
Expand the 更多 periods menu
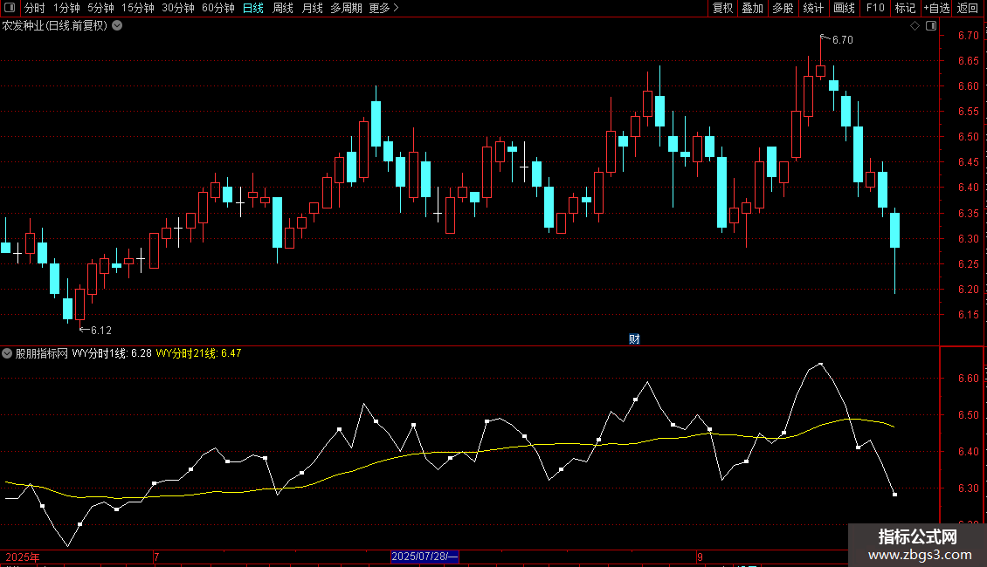(x=383, y=8)
